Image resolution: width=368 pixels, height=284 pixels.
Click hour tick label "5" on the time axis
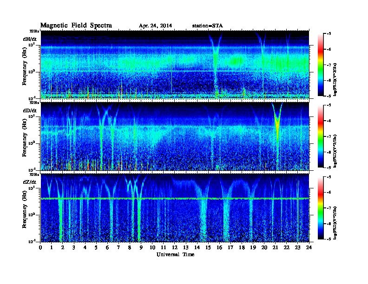[96, 248]
